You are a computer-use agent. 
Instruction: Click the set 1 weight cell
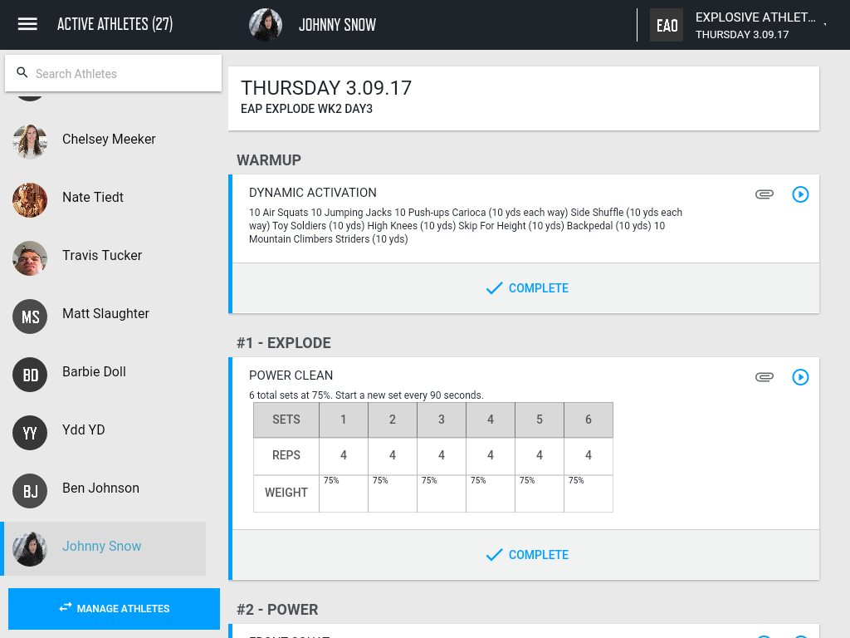pos(344,493)
